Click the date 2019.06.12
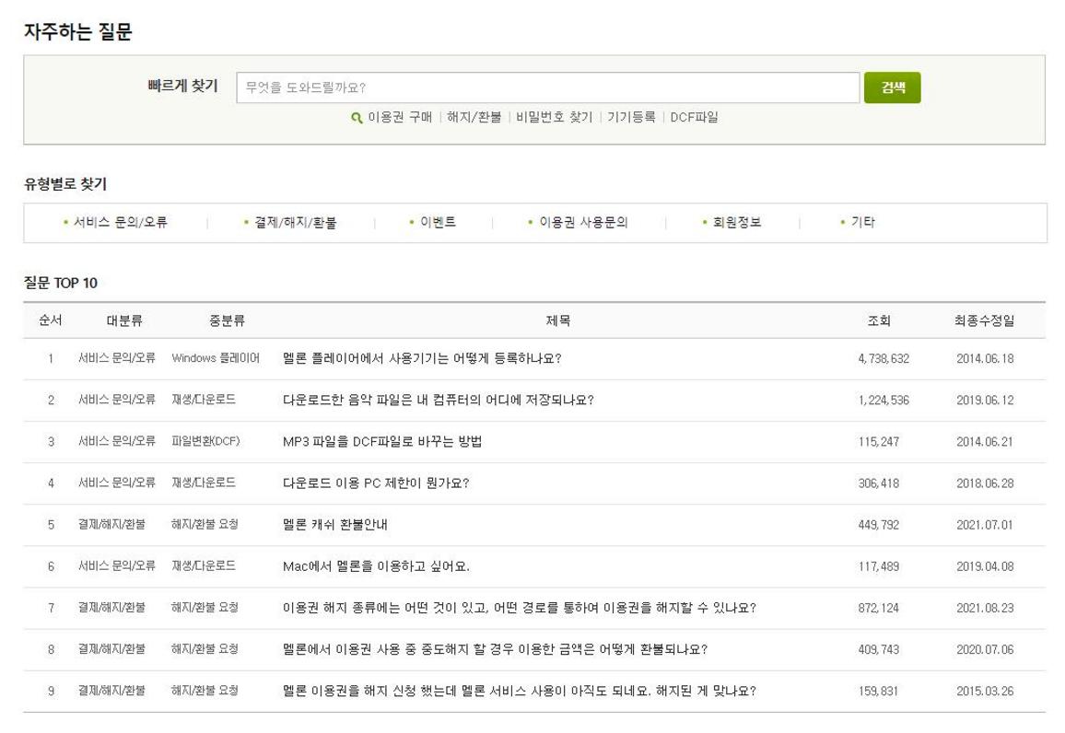 coord(985,400)
